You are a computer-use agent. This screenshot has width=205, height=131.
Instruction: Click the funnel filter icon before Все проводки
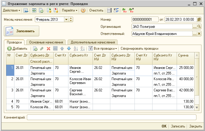(x=91, y=48)
